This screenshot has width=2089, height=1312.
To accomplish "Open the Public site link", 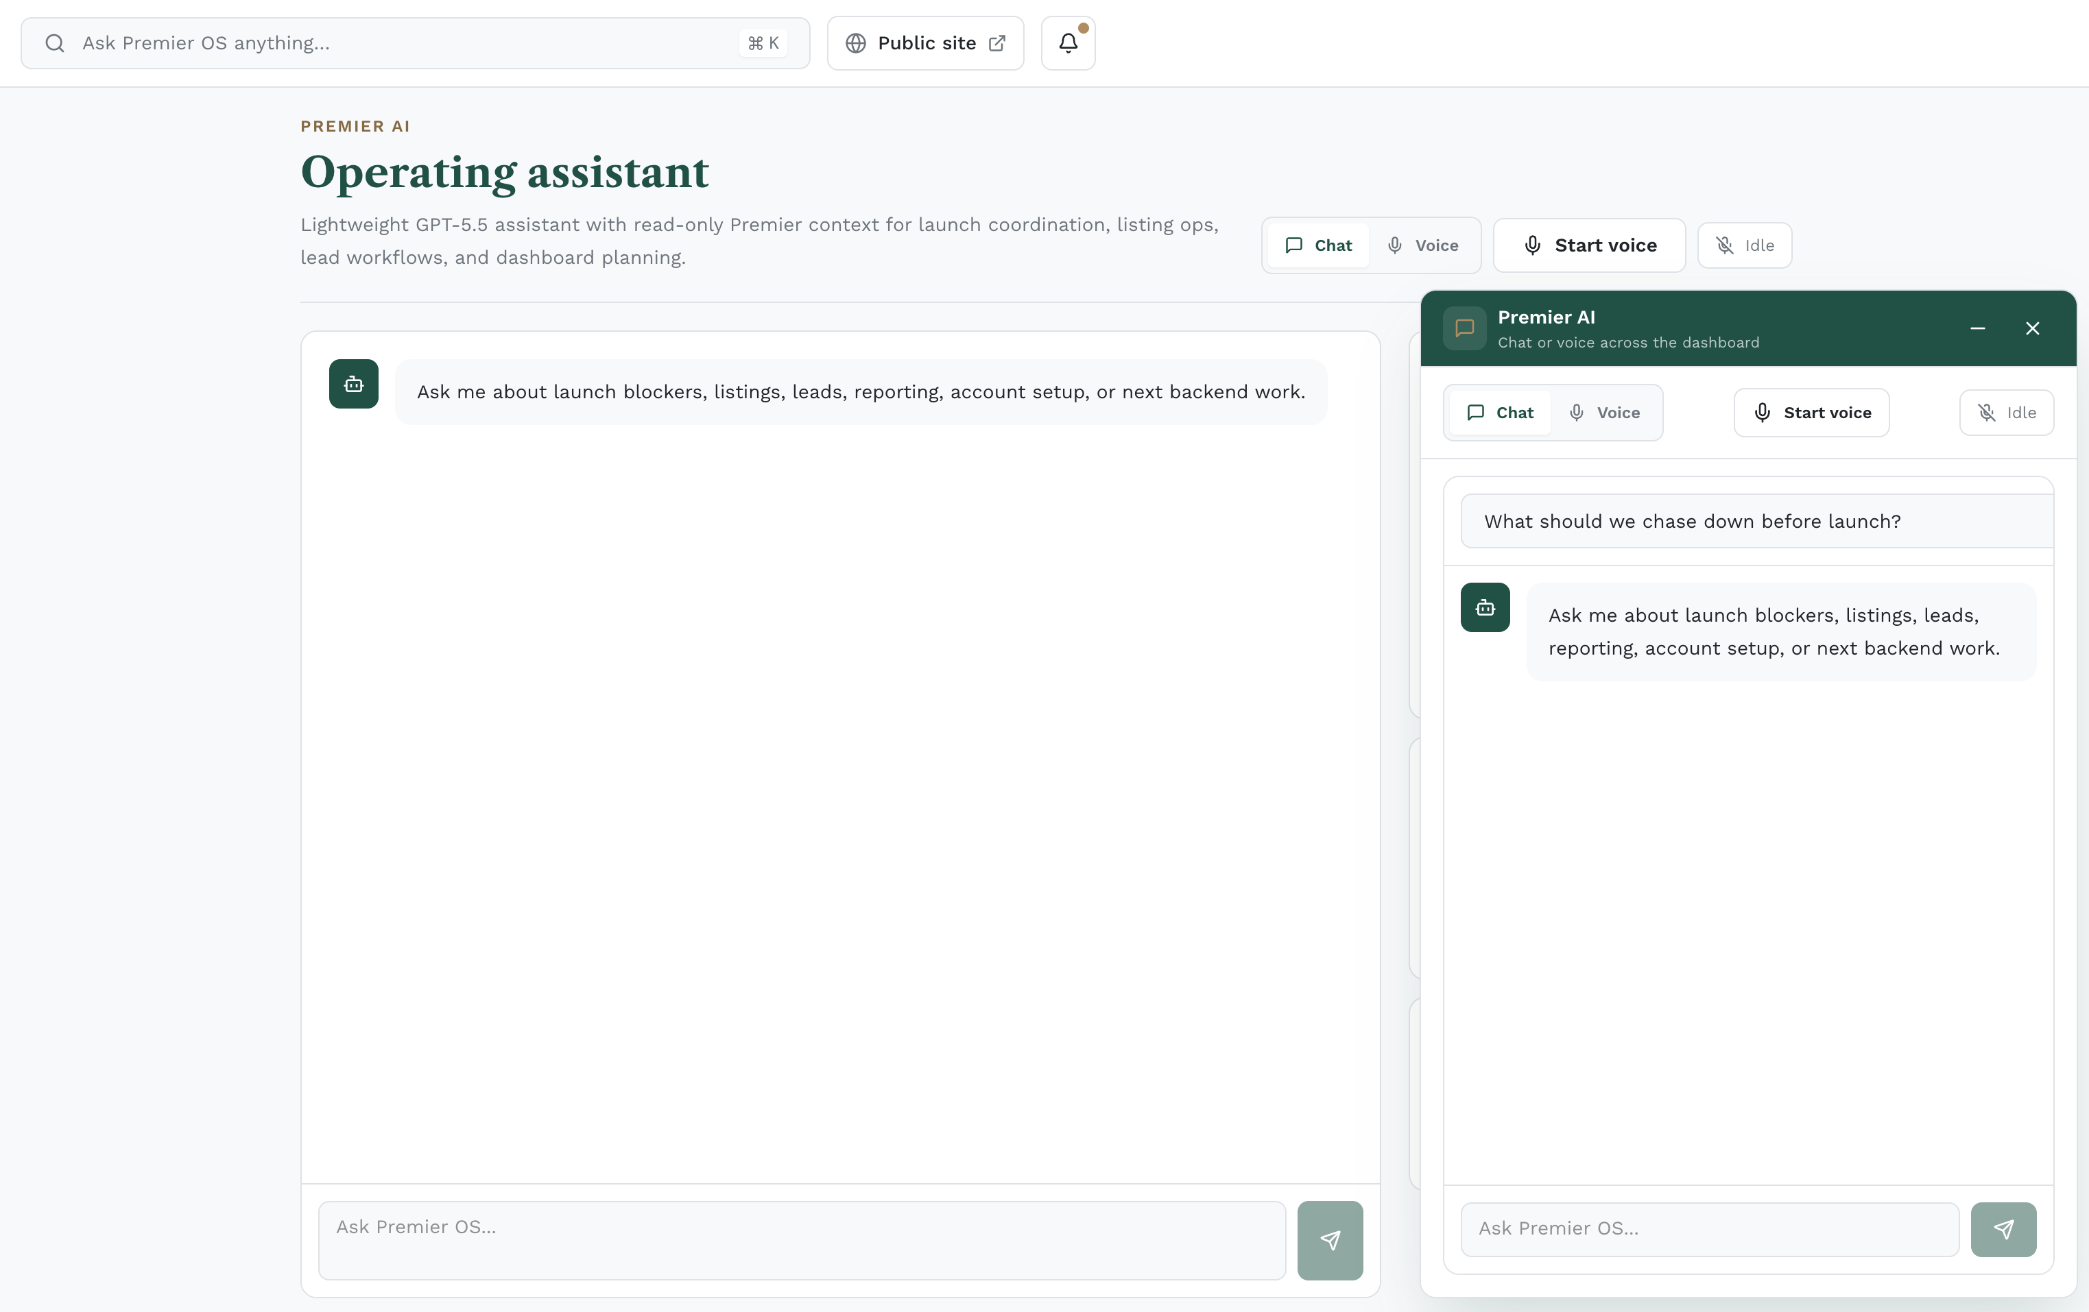I will coord(924,43).
